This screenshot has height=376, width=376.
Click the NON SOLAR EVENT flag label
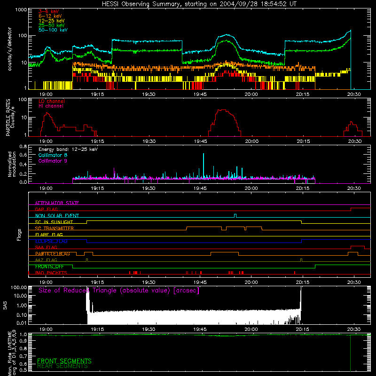point(57,216)
